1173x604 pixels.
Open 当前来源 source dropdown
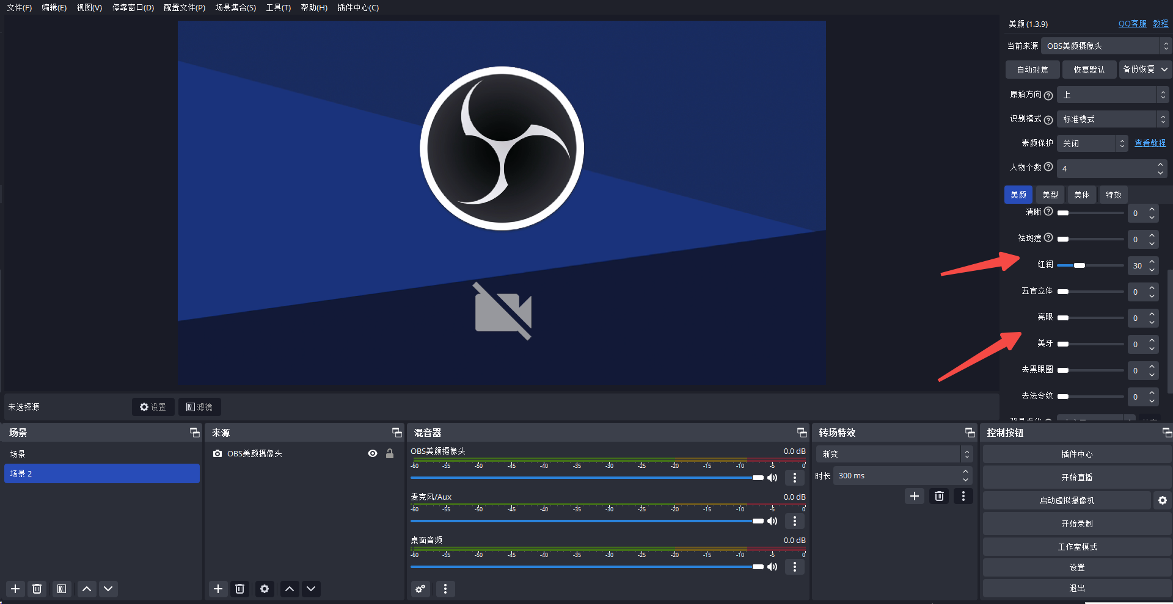pos(1105,46)
